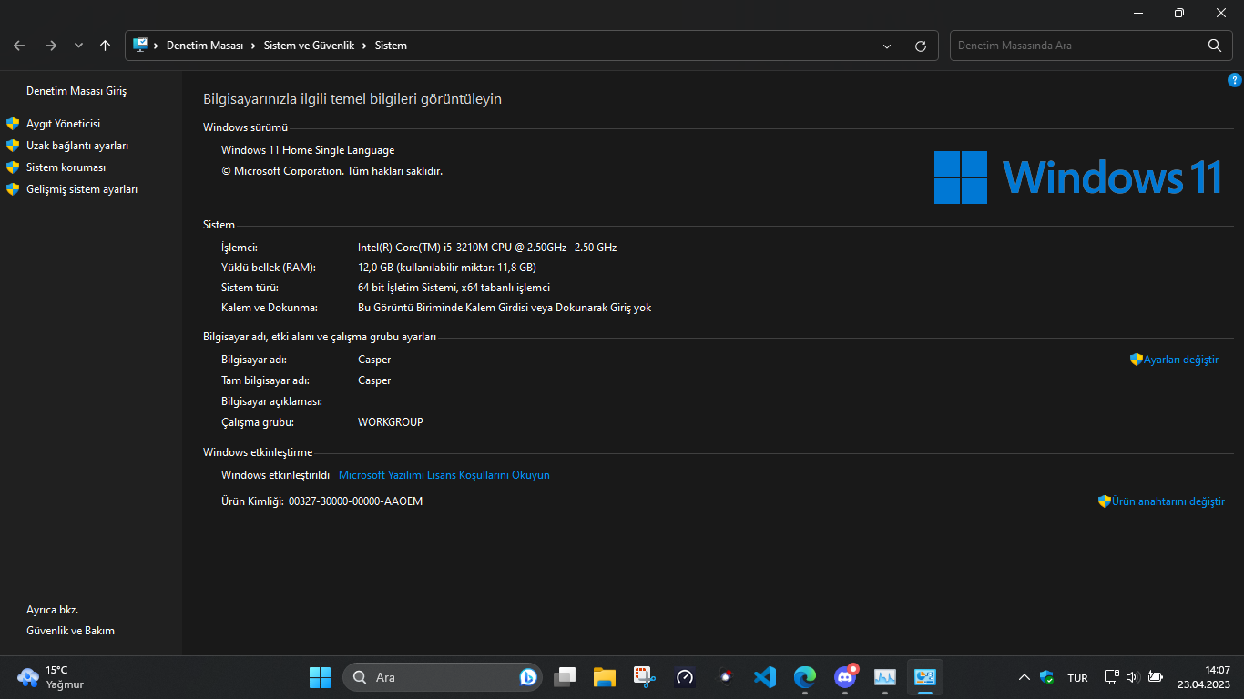The width and height of the screenshot is (1244, 699).
Task: Open Microsoft Edge from taskbar
Action: click(805, 677)
